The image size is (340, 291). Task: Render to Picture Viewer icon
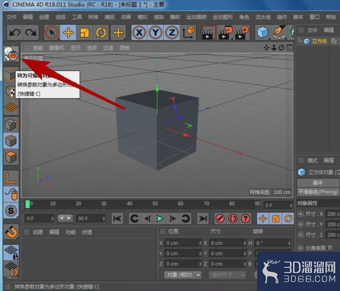click(225, 33)
